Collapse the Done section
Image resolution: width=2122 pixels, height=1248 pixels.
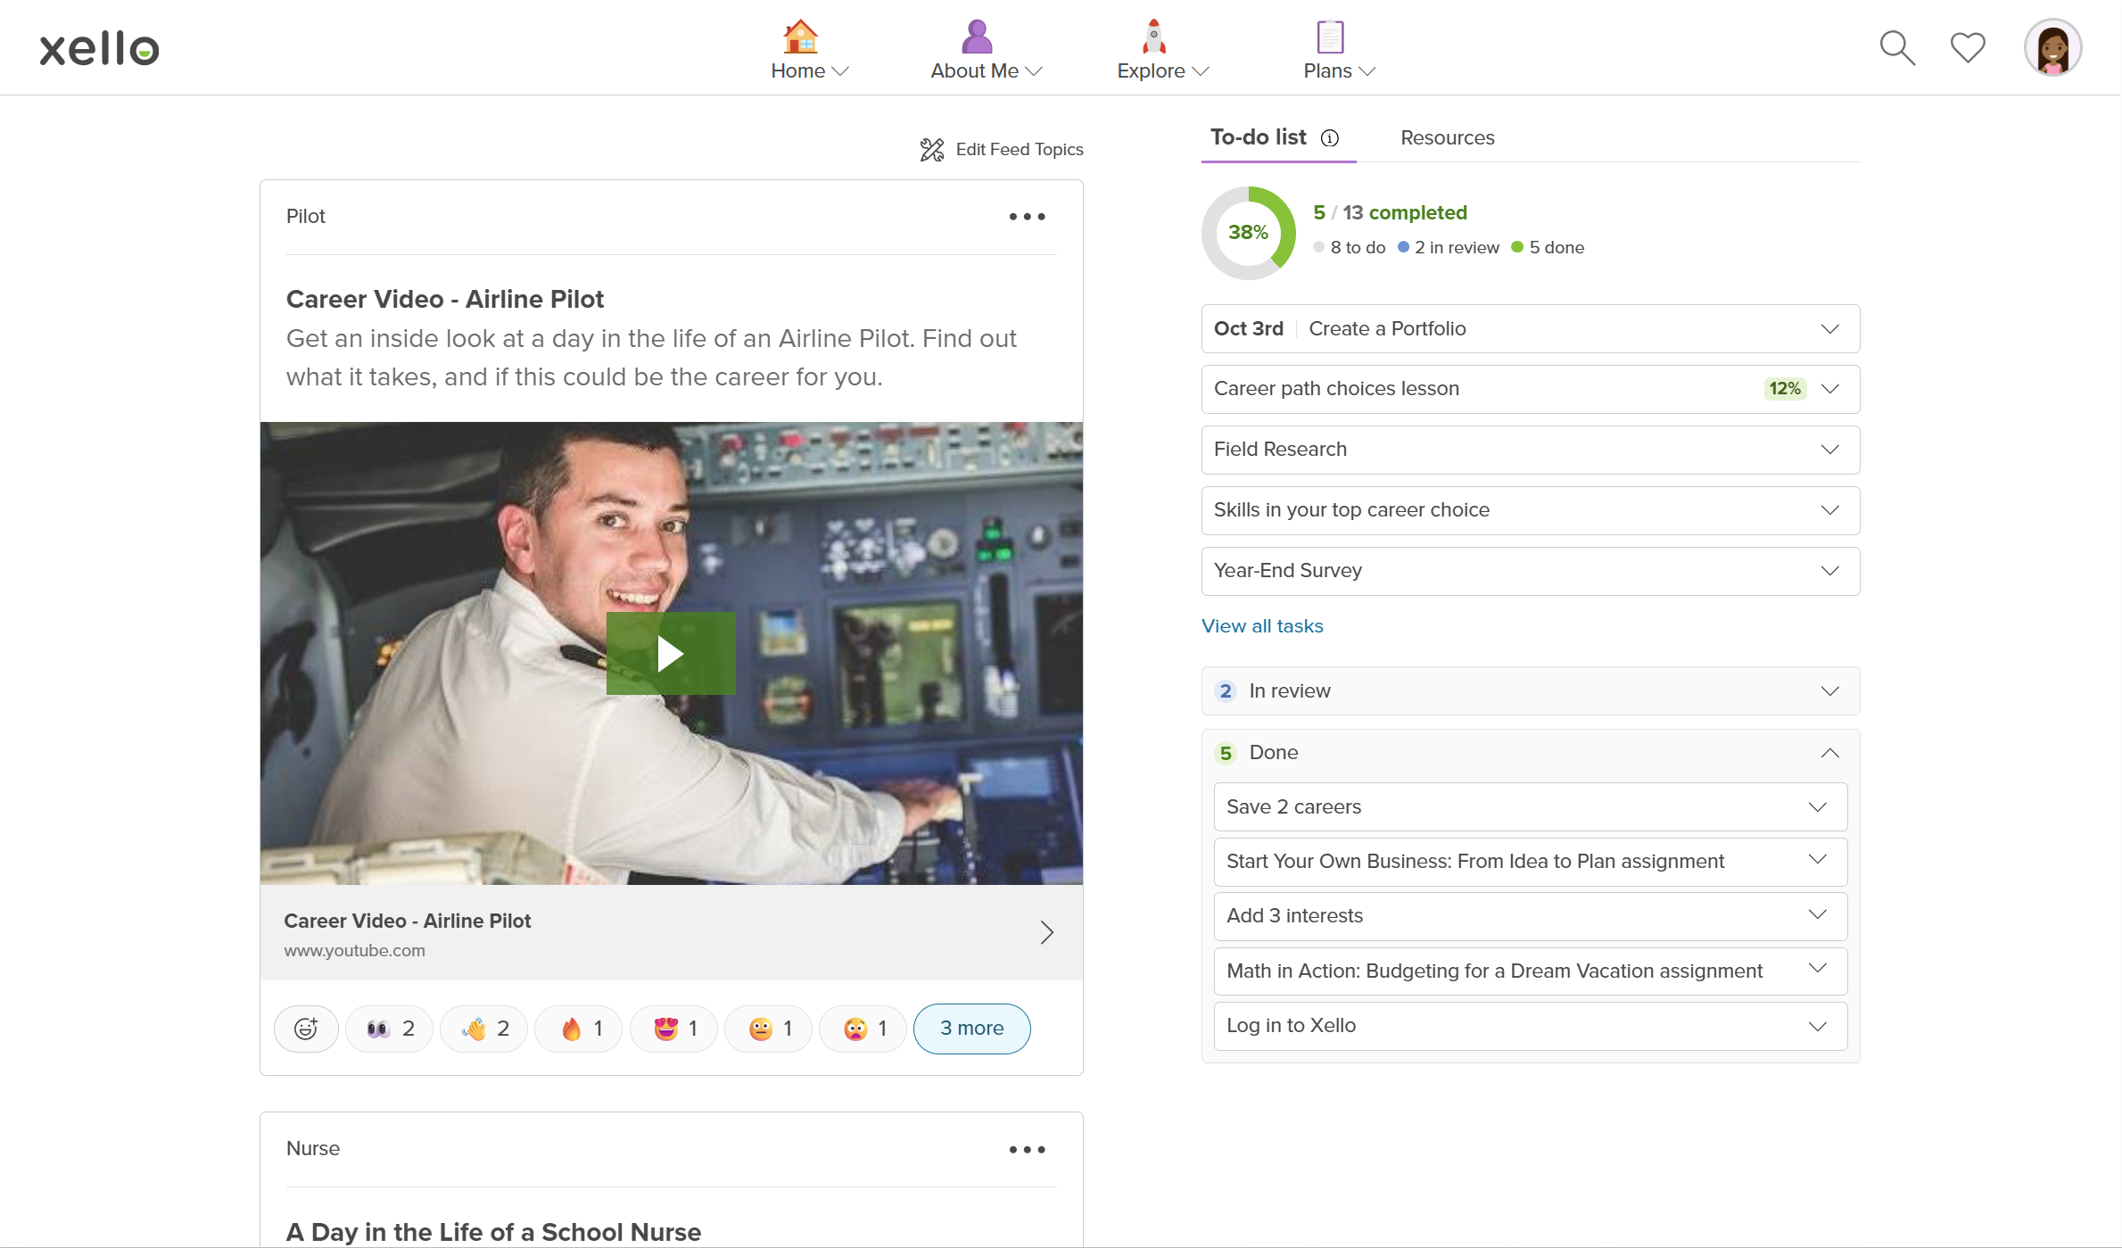point(1829,753)
